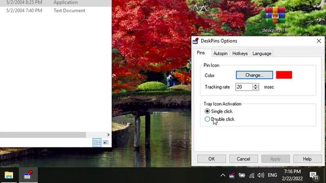Click the OK button

point(211,159)
